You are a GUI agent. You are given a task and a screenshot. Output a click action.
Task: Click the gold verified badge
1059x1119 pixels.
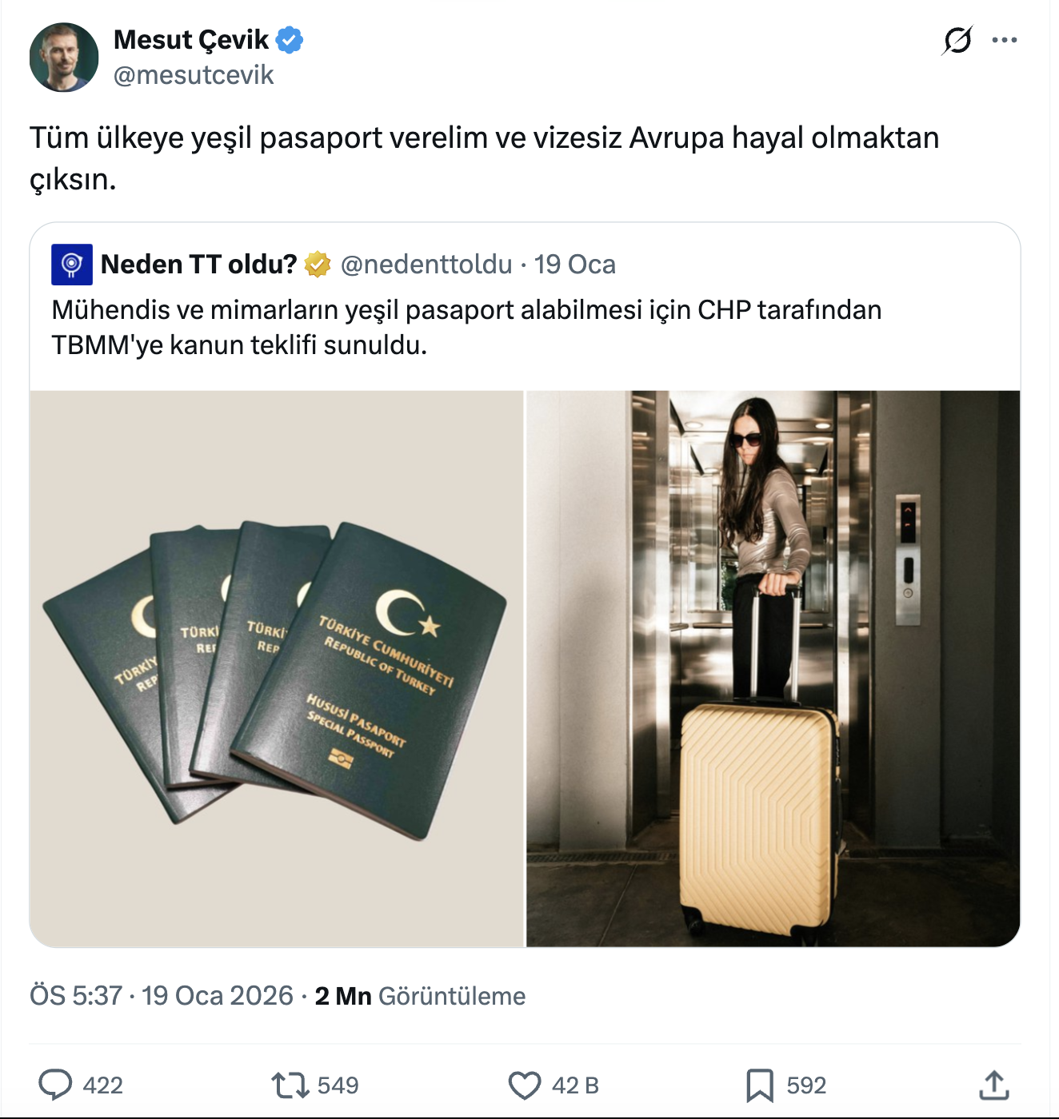tap(318, 265)
